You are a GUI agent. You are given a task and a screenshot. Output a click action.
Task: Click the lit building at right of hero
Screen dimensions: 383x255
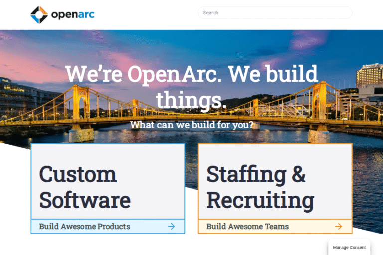tap(369, 76)
